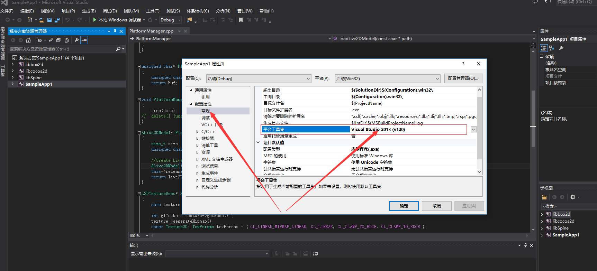The width and height of the screenshot is (597, 271).
Task: Collapse the 配置属性 node in dialog
Action: [191, 104]
